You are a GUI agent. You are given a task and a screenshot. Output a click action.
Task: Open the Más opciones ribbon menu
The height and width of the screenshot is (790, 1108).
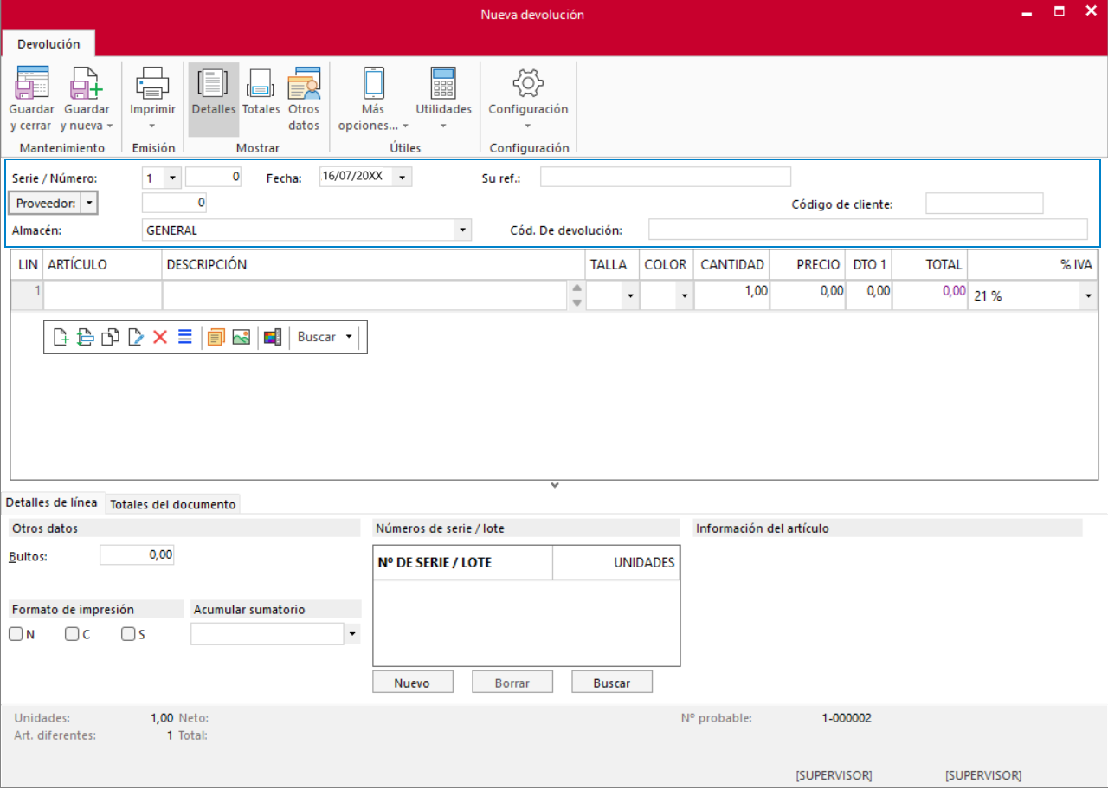[x=374, y=99]
